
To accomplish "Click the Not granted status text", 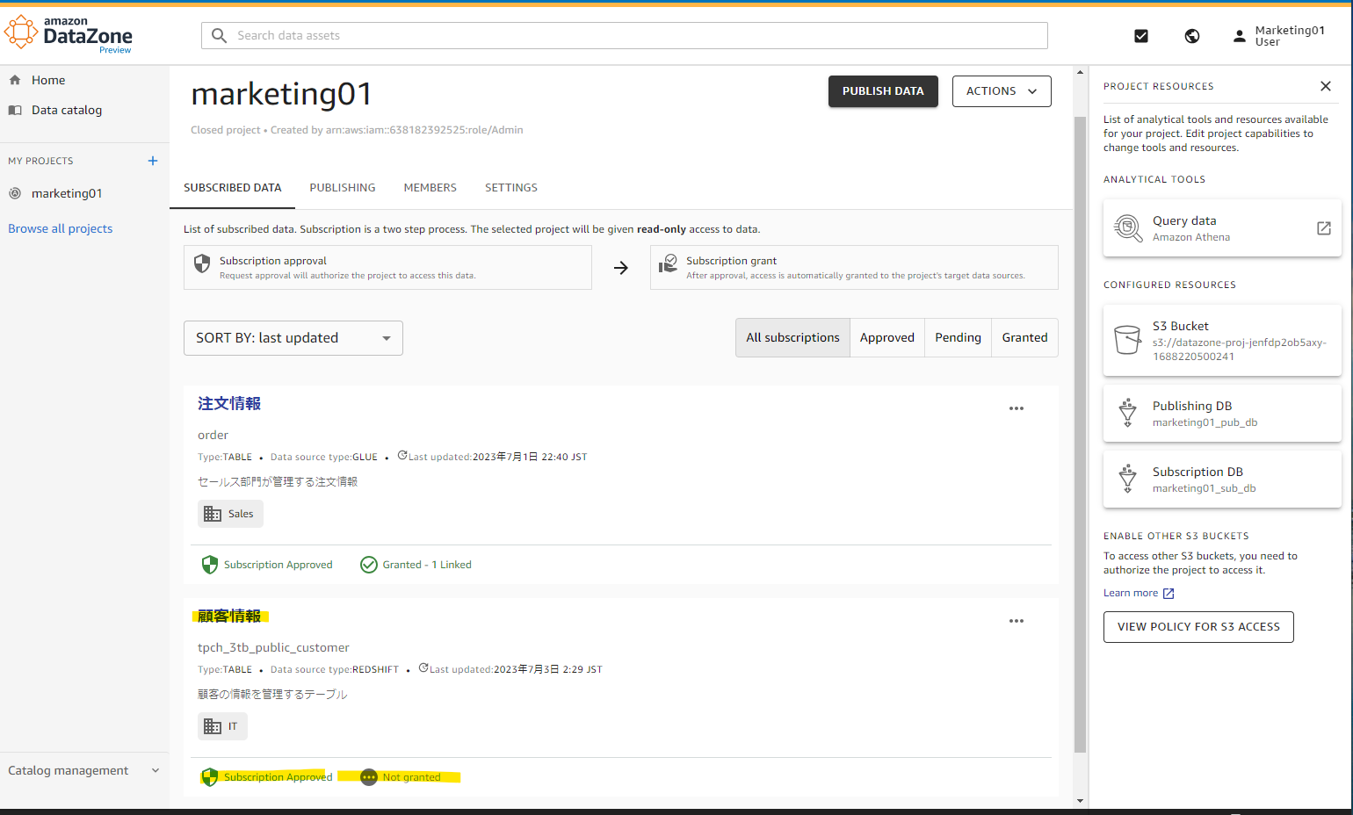I will pos(411,777).
